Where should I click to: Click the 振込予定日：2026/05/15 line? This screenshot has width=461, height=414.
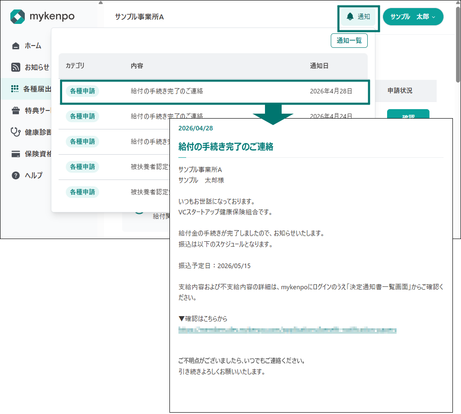215,266
